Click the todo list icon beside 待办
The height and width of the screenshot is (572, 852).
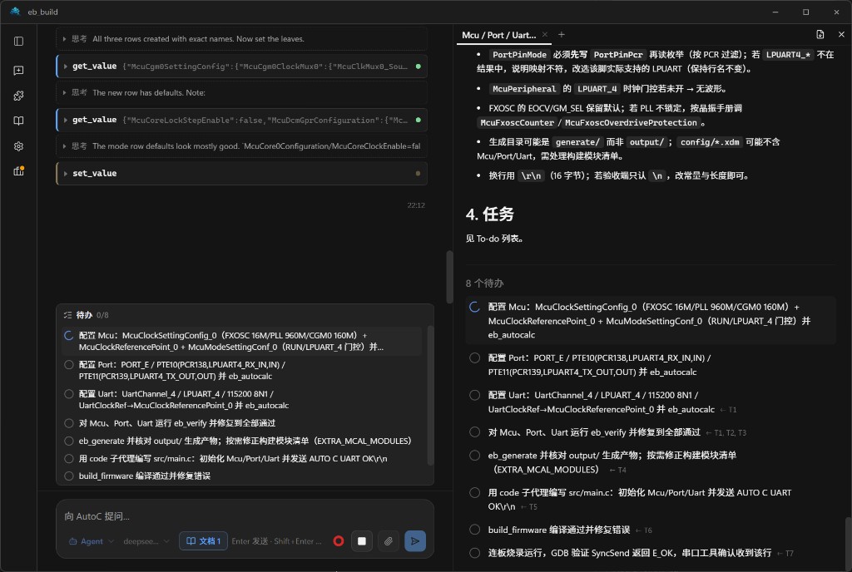67,315
